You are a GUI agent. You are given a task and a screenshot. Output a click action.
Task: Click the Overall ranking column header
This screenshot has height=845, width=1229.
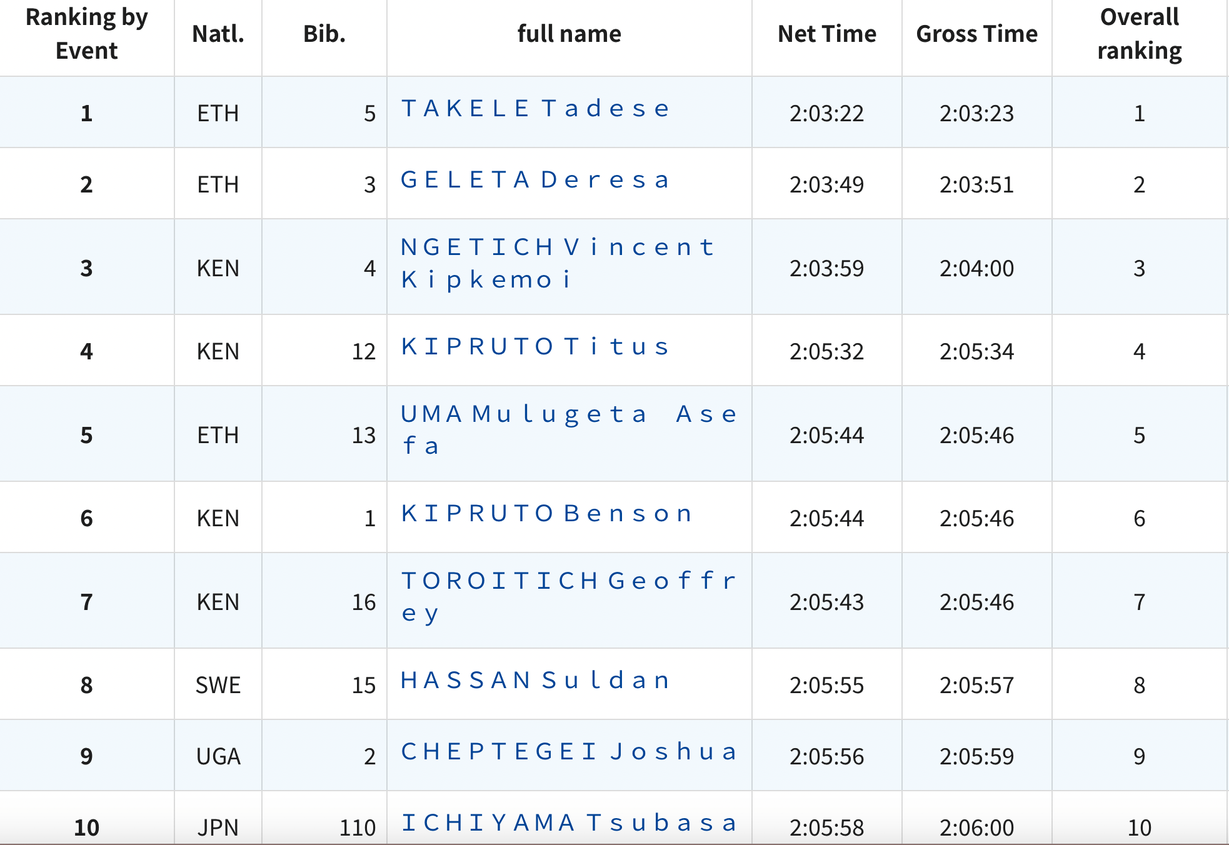(1139, 34)
